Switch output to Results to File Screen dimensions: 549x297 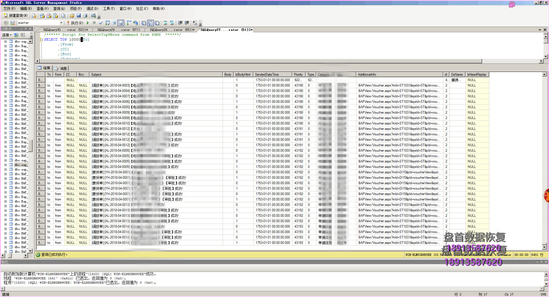(157, 23)
